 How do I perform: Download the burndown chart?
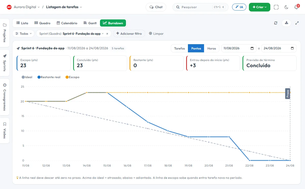(286, 23)
